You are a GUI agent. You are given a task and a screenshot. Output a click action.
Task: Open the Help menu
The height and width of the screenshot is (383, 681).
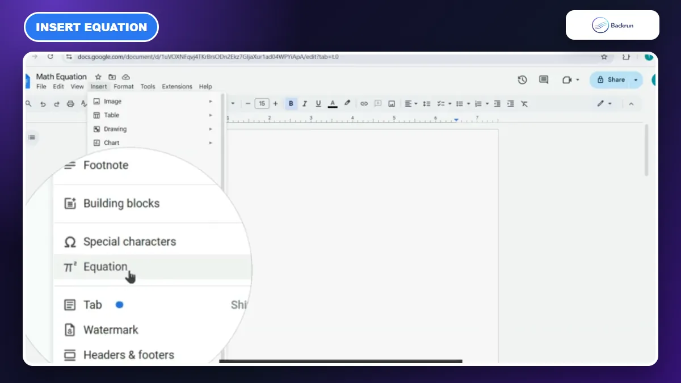(x=205, y=87)
